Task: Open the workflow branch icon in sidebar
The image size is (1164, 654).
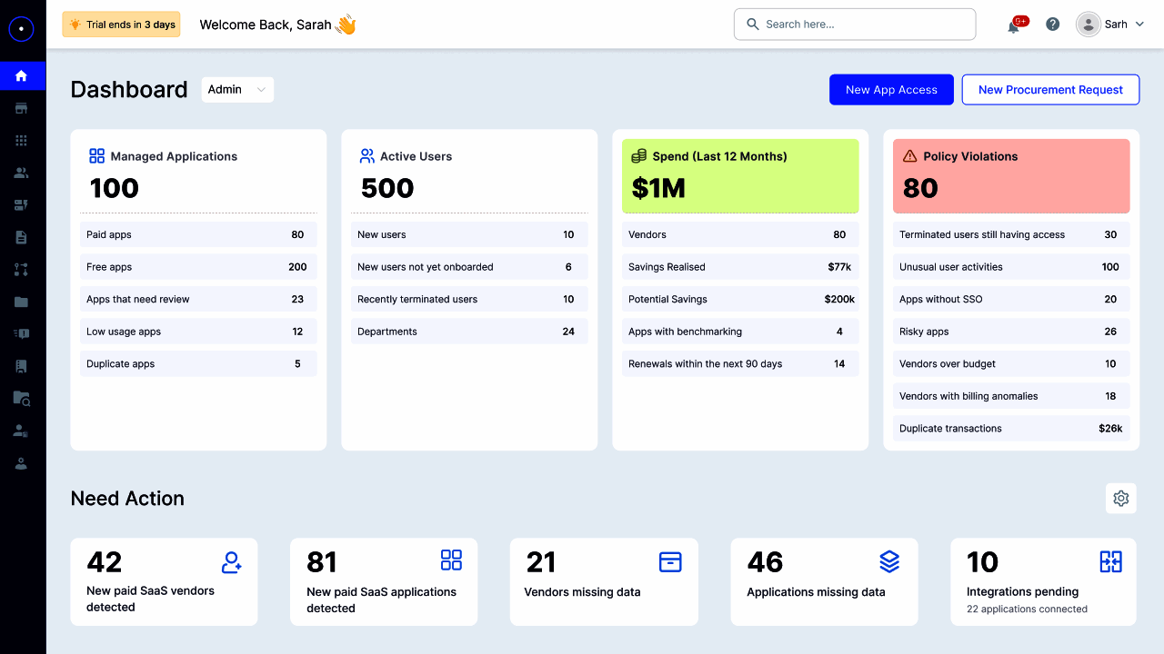Action: pyautogui.click(x=22, y=270)
